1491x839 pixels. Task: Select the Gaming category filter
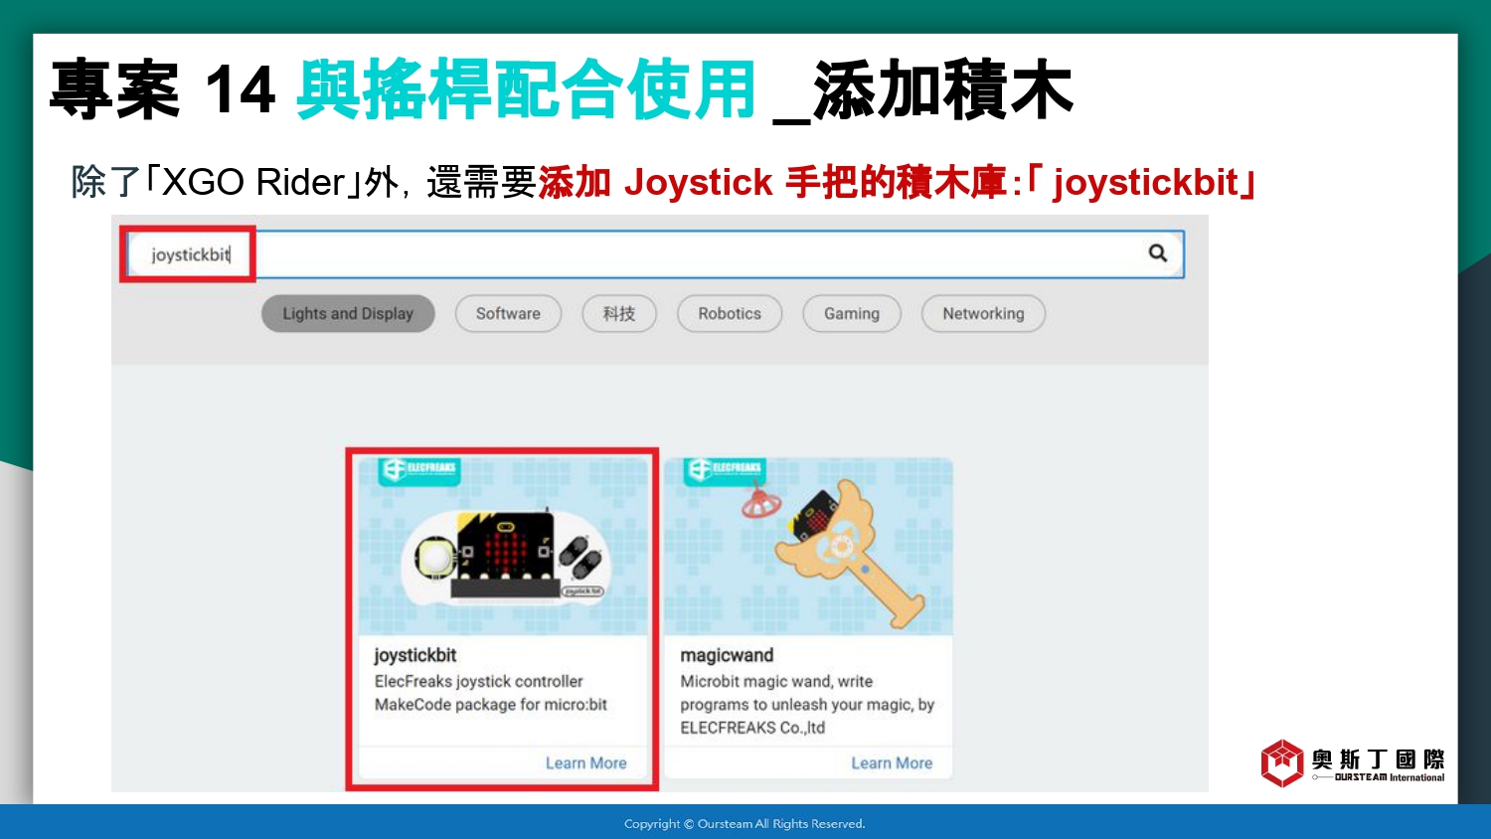pyautogui.click(x=852, y=313)
